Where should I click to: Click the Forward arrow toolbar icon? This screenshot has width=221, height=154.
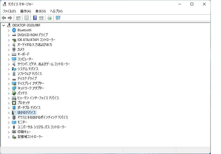[x=10, y=18]
